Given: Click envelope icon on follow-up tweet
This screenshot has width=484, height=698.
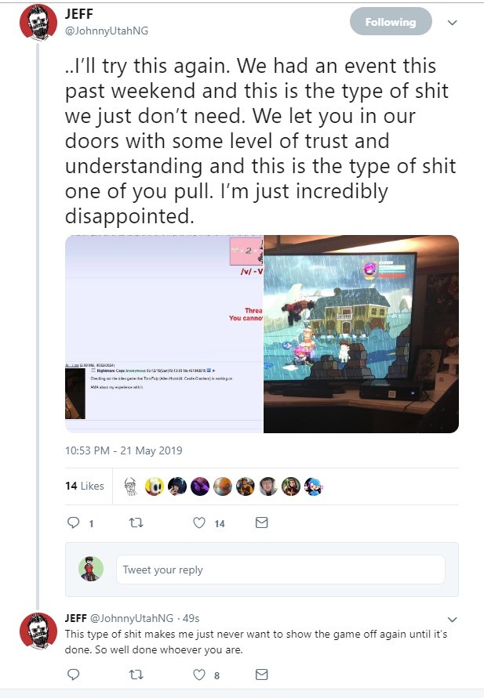Looking at the screenshot, I should point(261,674).
